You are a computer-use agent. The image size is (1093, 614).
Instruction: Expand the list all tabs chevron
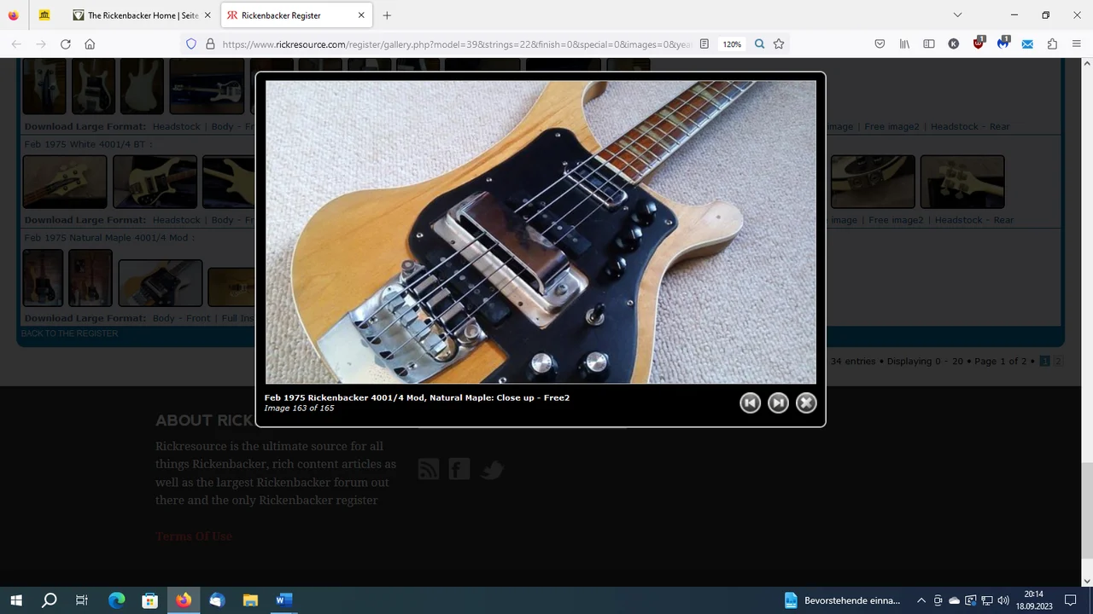pyautogui.click(x=957, y=15)
